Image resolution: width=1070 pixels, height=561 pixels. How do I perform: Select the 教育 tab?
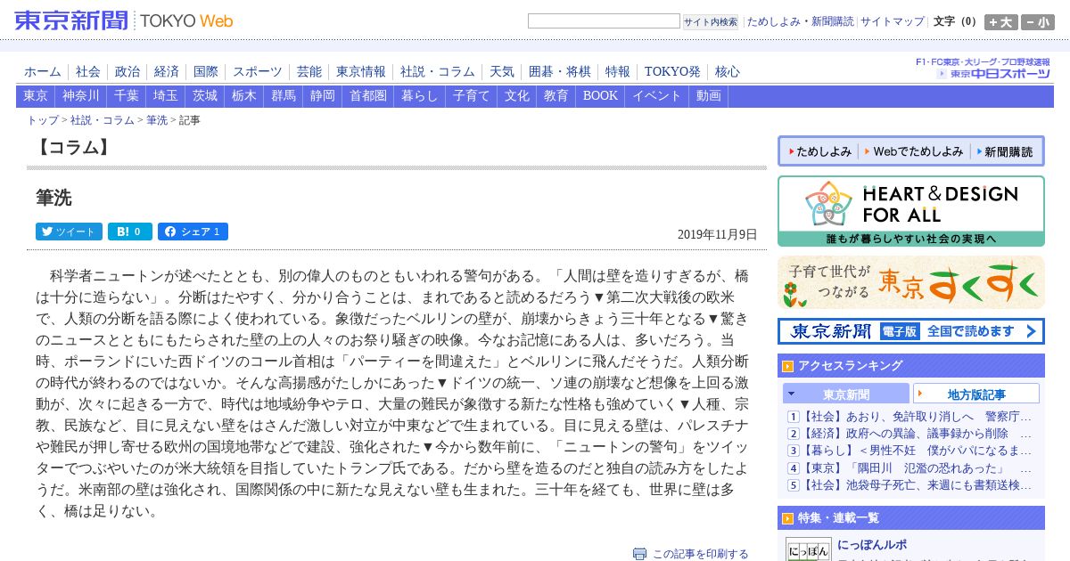click(556, 96)
